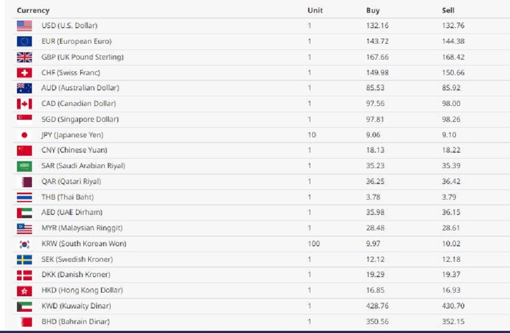Click the South Korean flag icon
The height and width of the screenshot is (333, 510).
pos(24,244)
